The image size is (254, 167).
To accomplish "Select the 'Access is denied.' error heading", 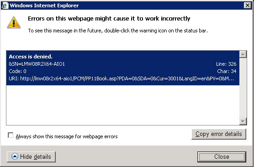I will (31, 57).
